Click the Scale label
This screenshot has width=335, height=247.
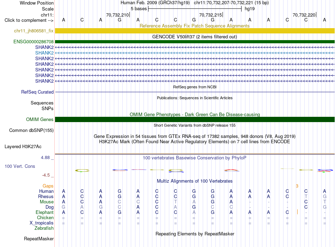tap(48, 9)
